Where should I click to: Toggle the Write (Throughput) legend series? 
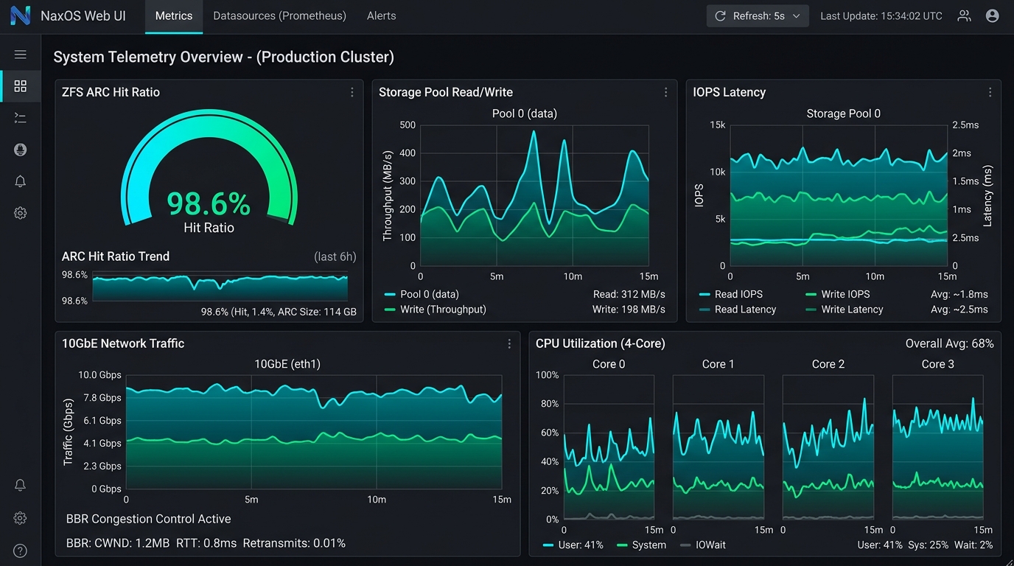pyautogui.click(x=436, y=310)
